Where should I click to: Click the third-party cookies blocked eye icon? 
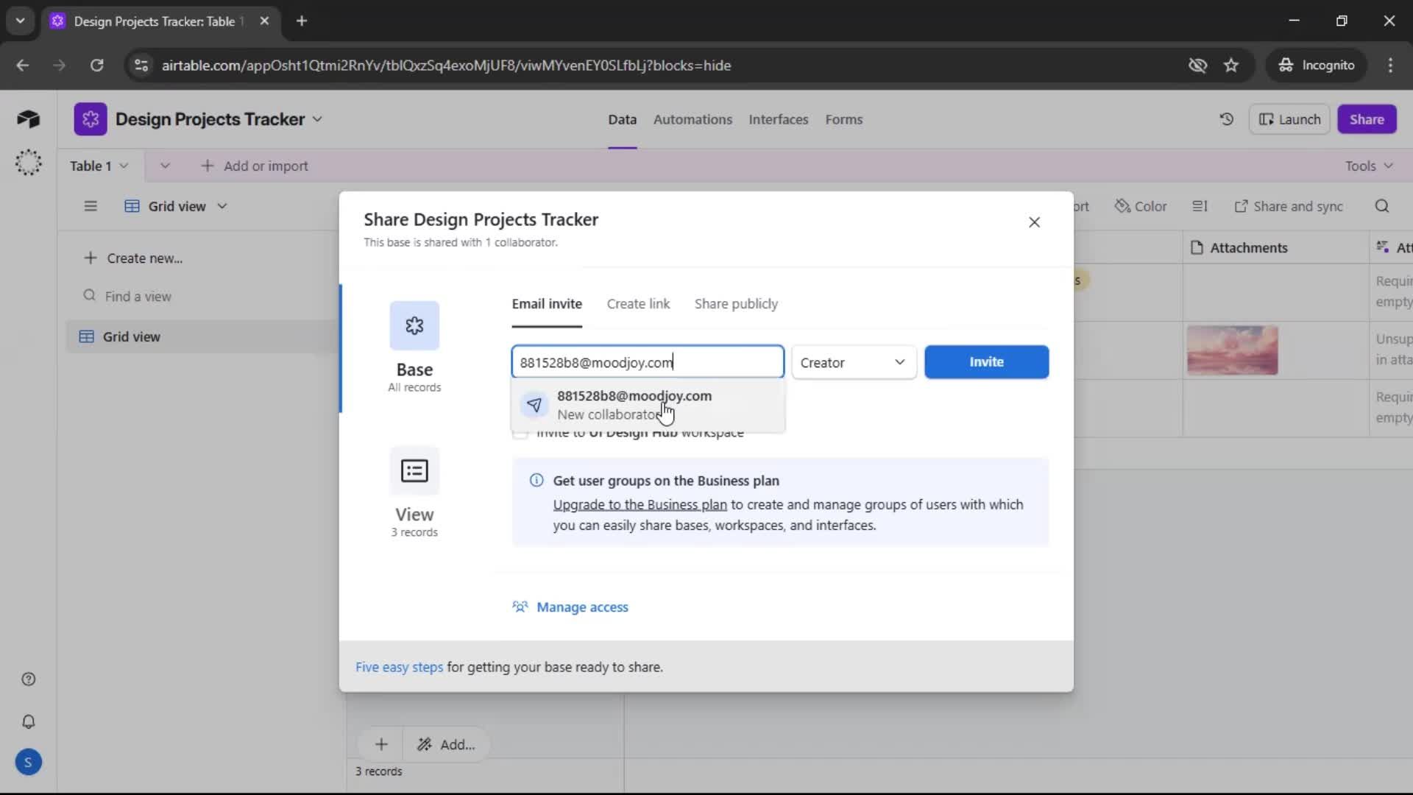click(x=1197, y=65)
